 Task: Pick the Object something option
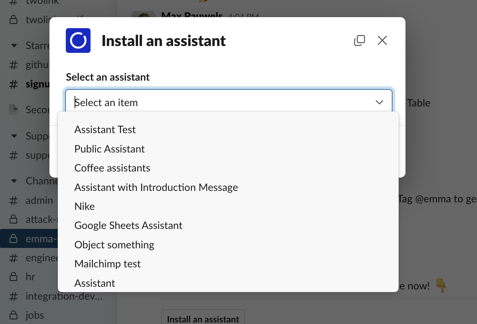[x=114, y=245]
